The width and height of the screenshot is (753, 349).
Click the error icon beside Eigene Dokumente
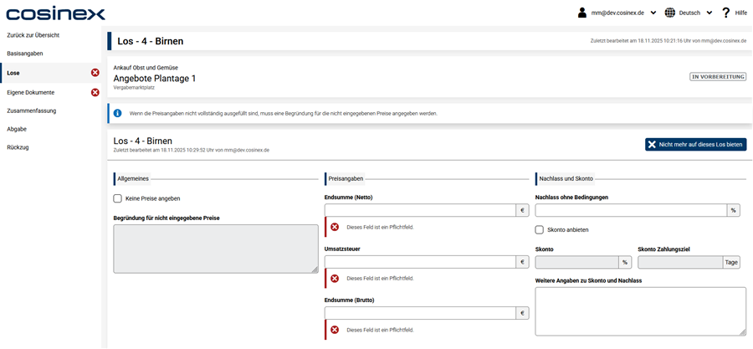pyautogui.click(x=95, y=92)
